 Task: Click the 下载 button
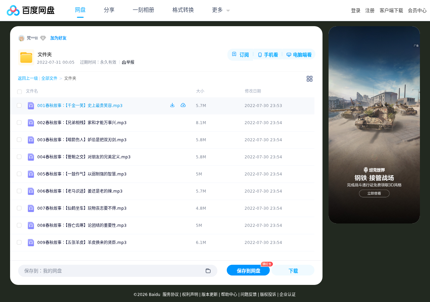coord(293,270)
